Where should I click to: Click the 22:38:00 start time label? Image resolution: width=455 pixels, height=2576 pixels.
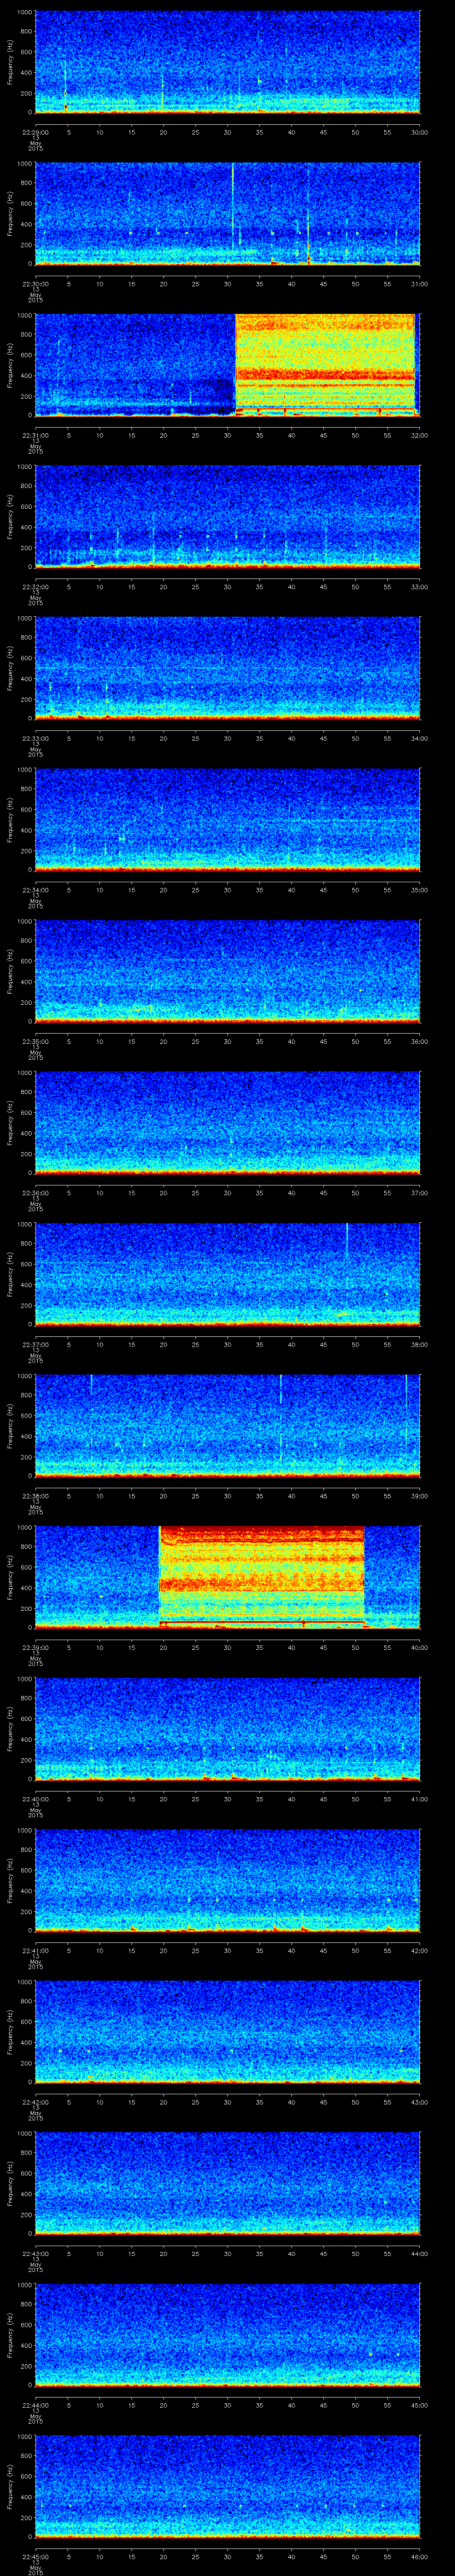[x=35, y=1496]
